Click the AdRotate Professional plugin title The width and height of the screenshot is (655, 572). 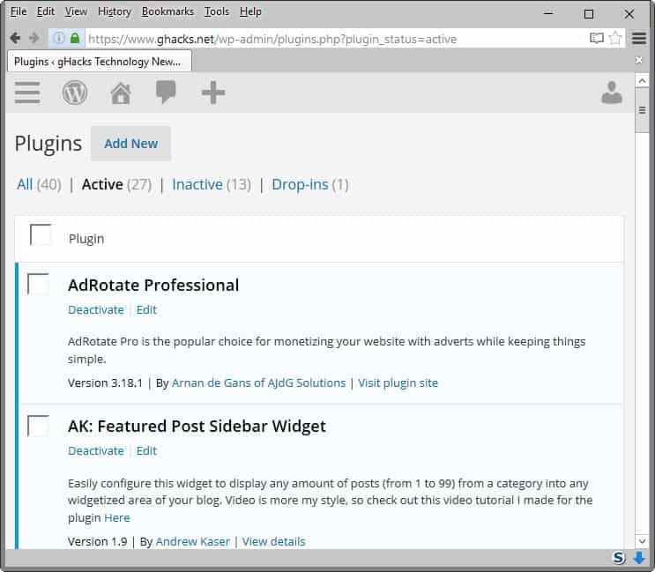coord(153,286)
